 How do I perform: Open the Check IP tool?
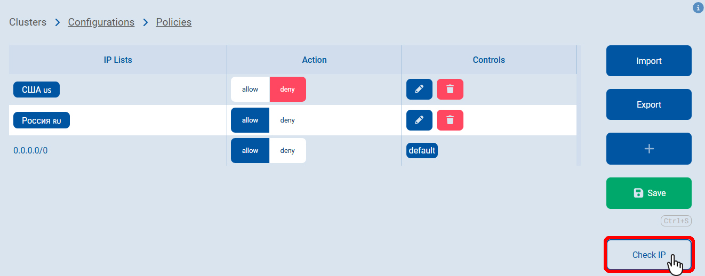[648, 255]
